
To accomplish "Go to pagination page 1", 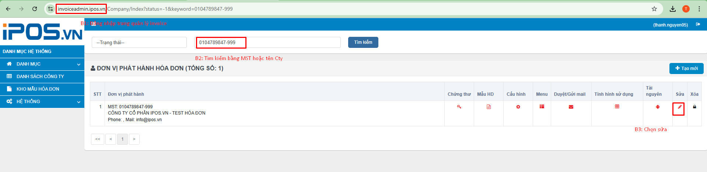I will [x=122, y=139].
